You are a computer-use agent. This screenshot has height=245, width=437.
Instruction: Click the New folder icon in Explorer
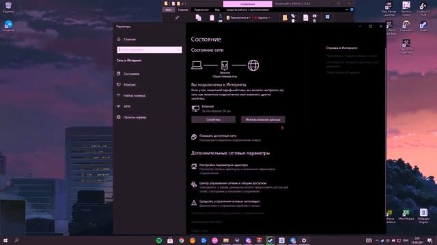click(285, 18)
